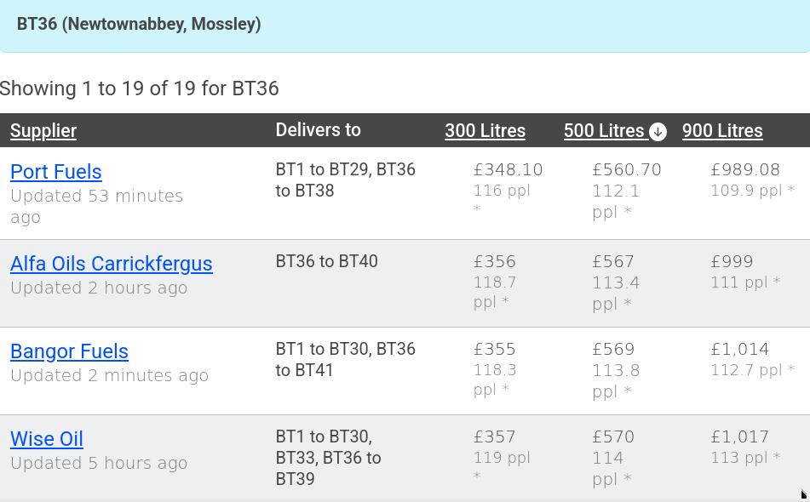This screenshot has width=810, height=502.
Task: Sort by 900 Litres price
Action: (721, 131)
